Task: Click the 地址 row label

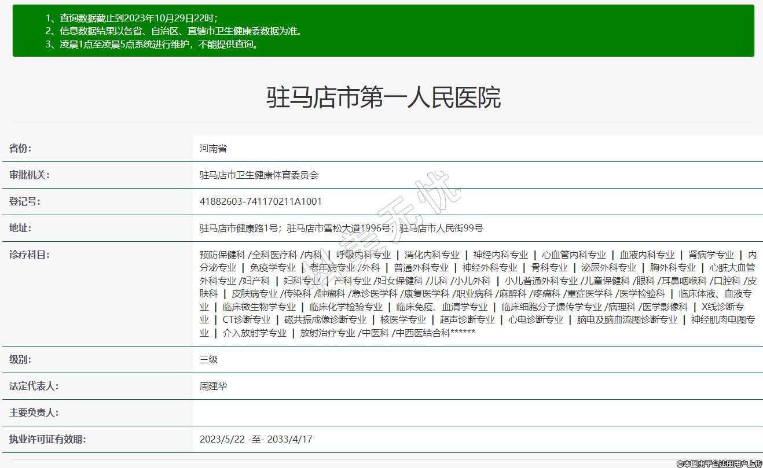Action: (x=20, y=228)
